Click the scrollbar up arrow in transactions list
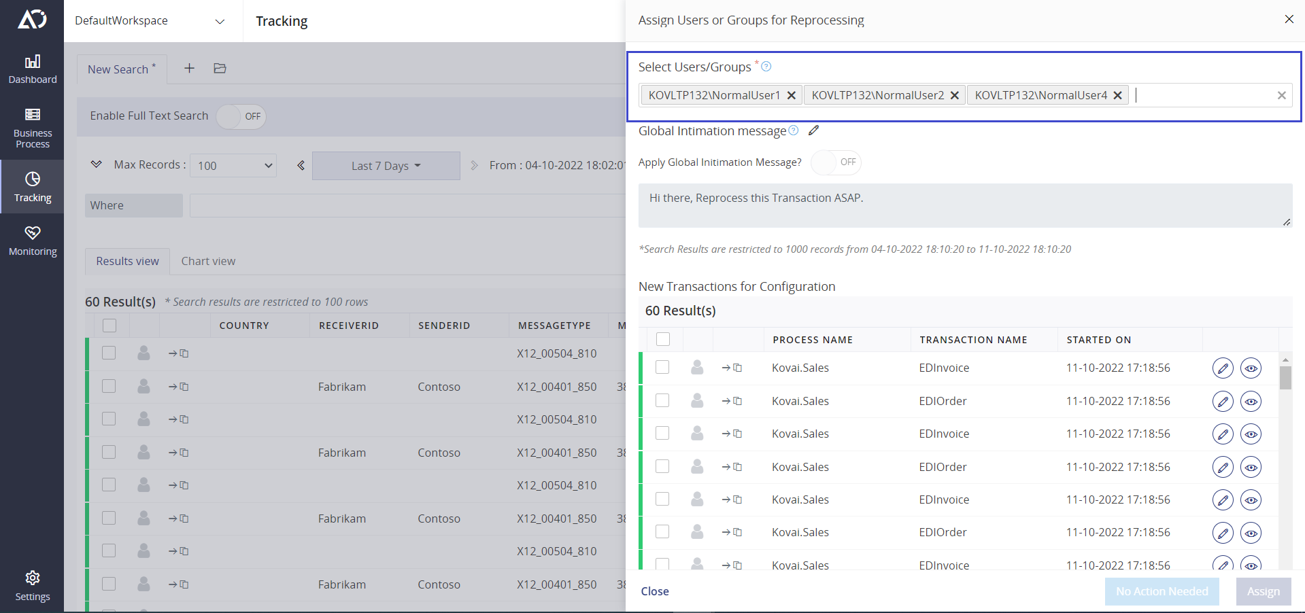1305x613 pixels. coord(1285,359)
